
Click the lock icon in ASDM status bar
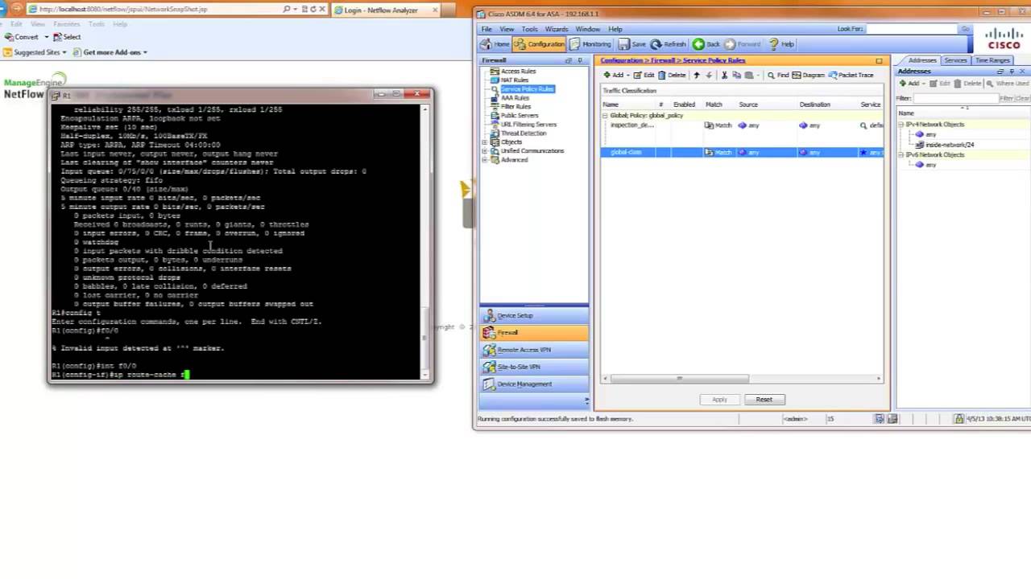[x=959, y=419]
